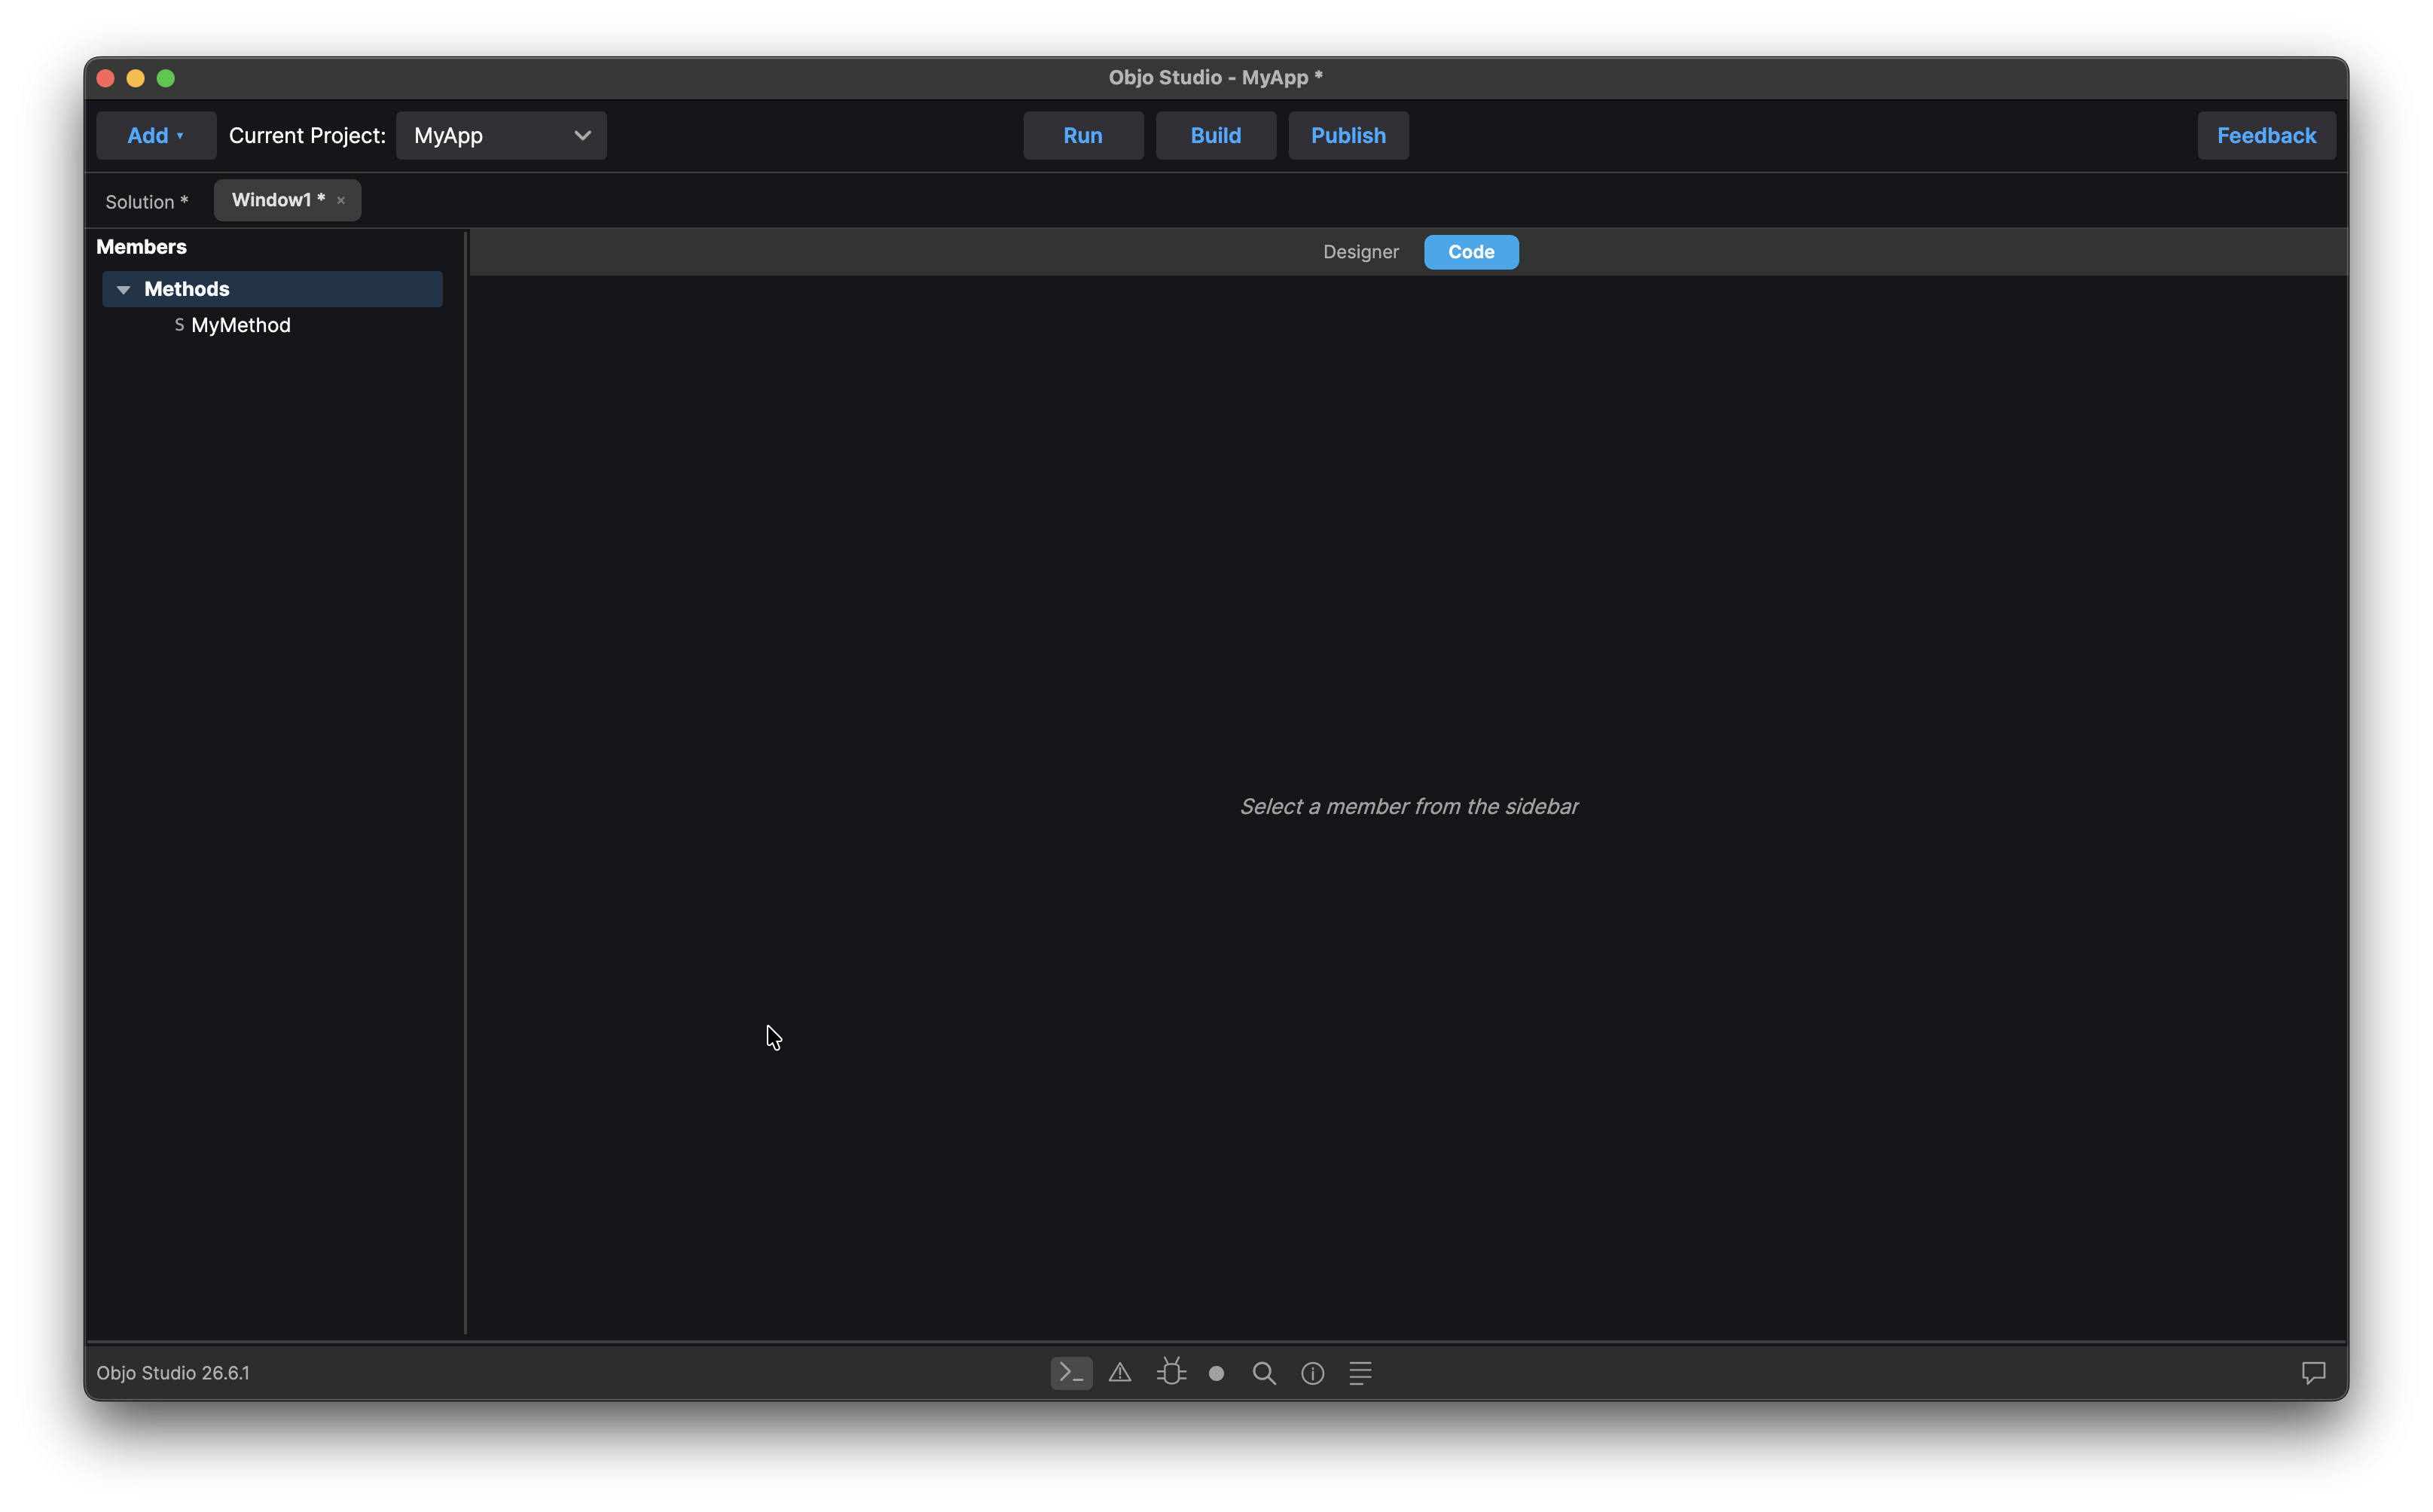2433x1512 pixels.
Task: Open the Feedback button
Action: (2266, 135)
